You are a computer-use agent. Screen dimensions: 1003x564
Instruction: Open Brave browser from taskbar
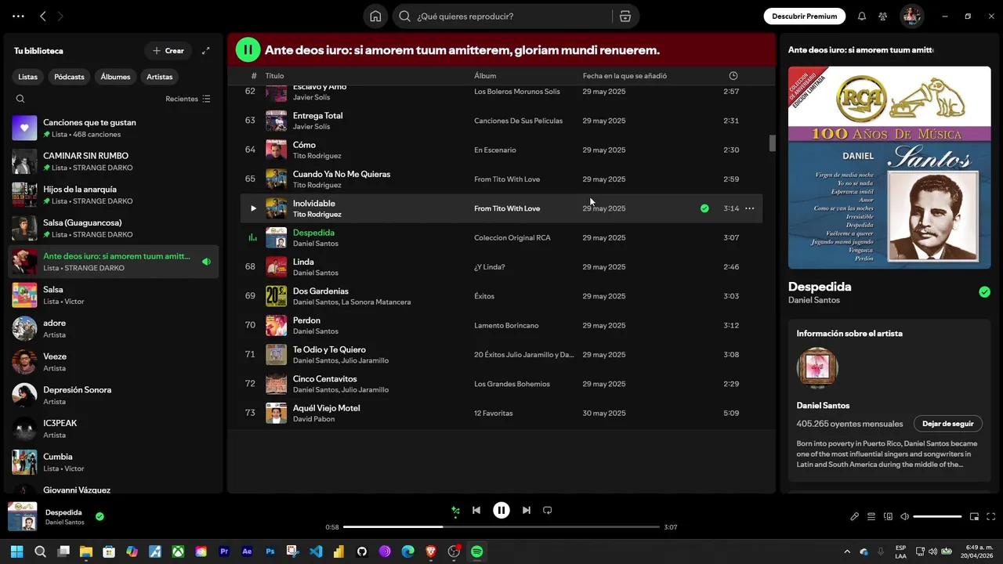430,551
